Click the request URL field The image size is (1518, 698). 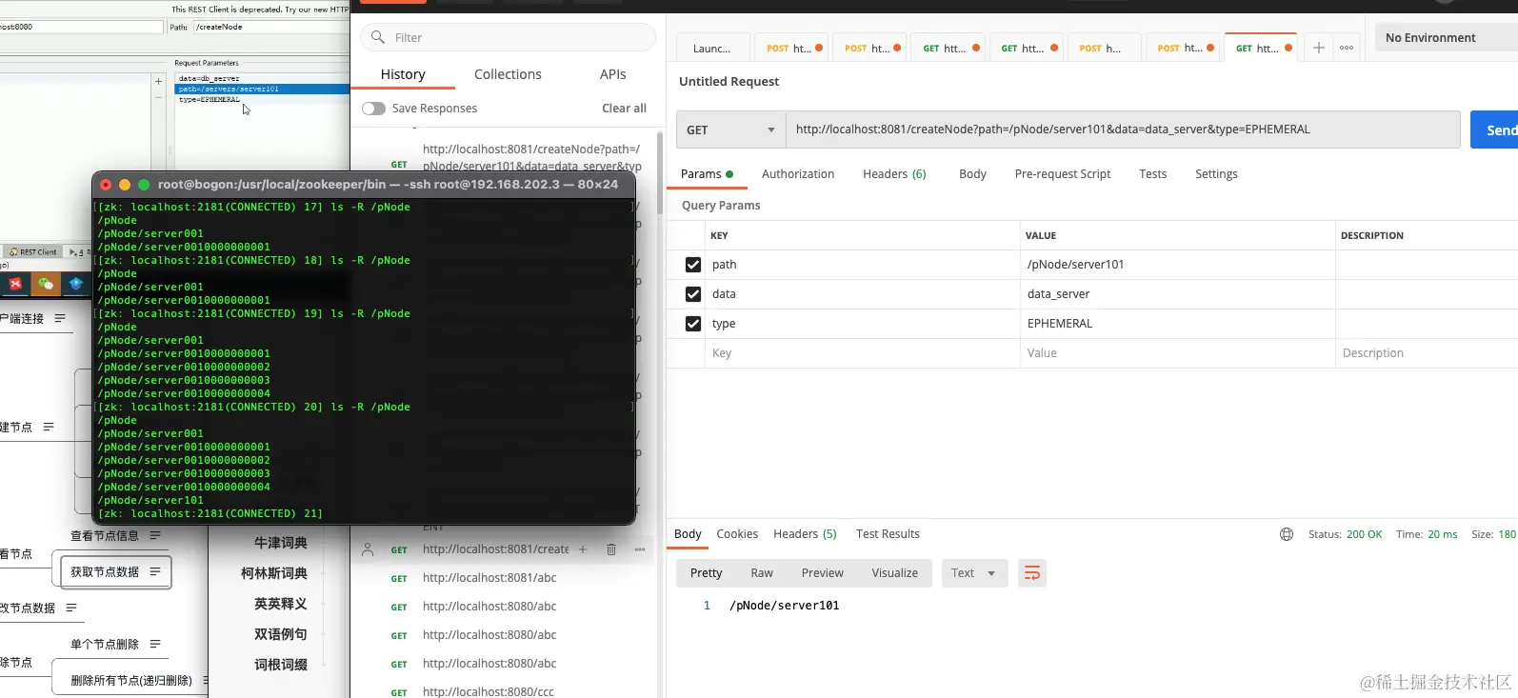coord(1123,130)
